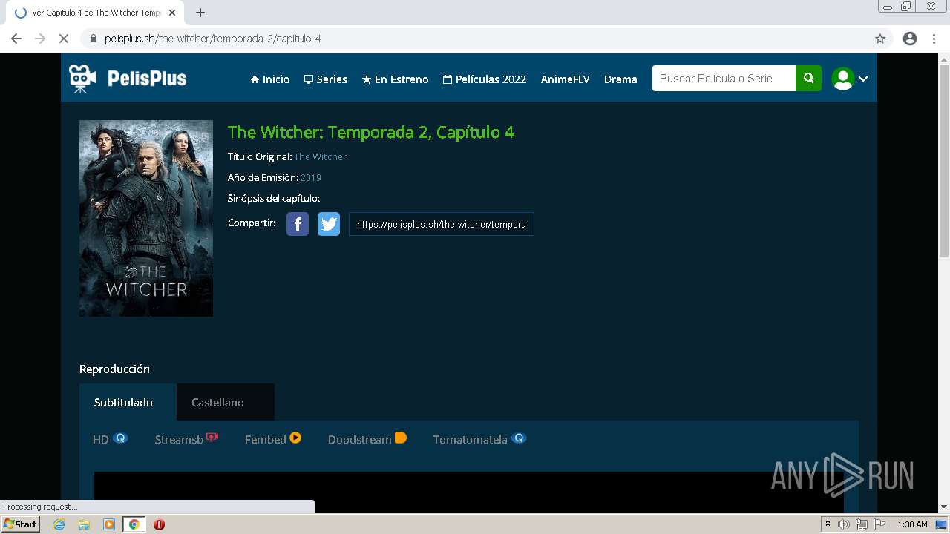
Task: Click the episode title heading
Action: pyautogui.click(x=371, y=132)
